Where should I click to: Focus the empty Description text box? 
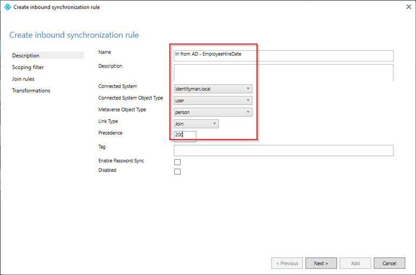(x=283, y=72)
